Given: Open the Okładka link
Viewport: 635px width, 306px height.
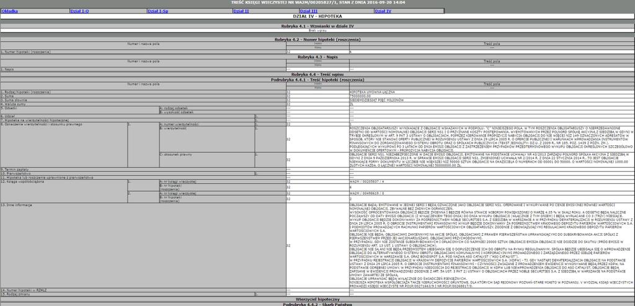Looking at the screenshot, I should (x=9, y=11).
